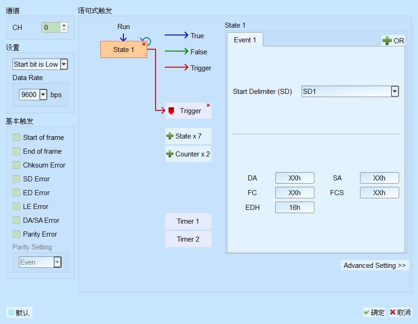Click the Counter x 2 label
This screenshot has height=324, width=418.
pyautogui.click(x=192, y=154)
